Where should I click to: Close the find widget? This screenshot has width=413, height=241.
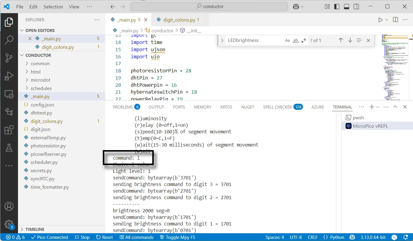pos(368,40)
